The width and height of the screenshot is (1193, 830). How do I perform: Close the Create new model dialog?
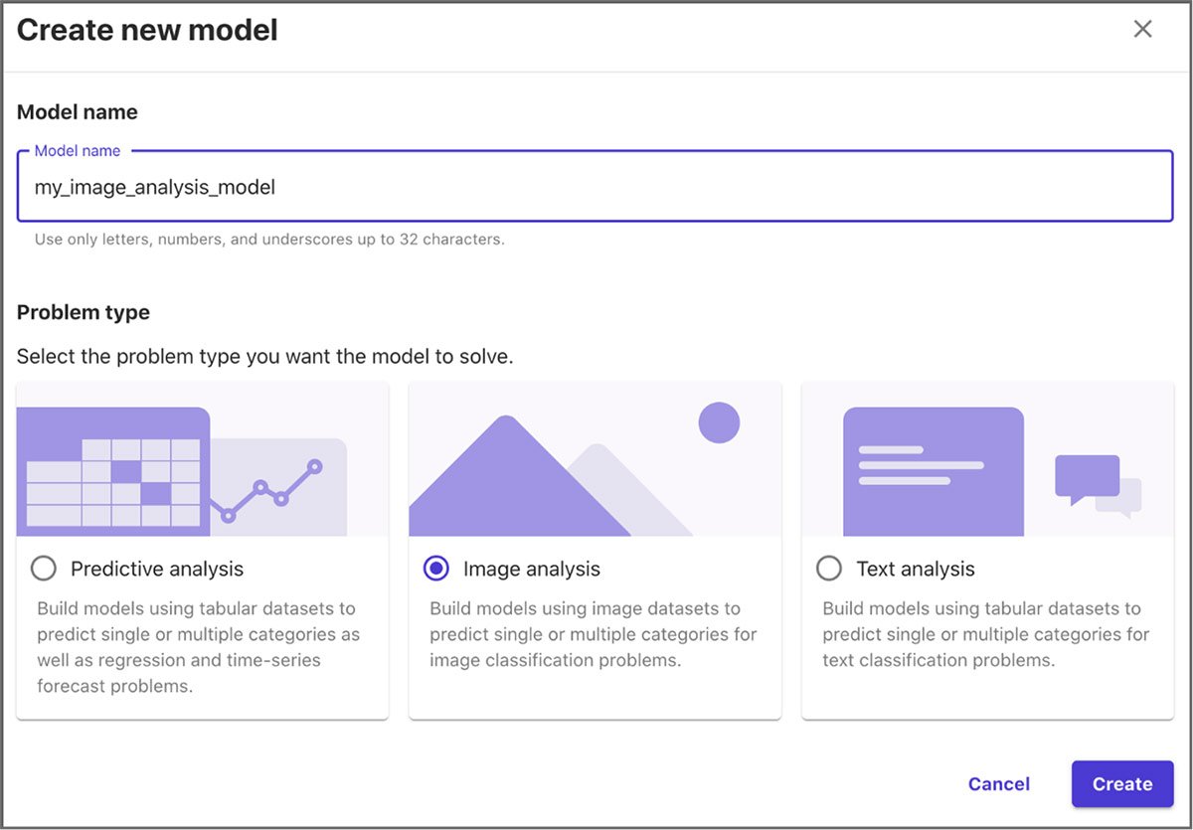1142,29
